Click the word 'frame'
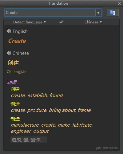123x154 pixels. (84, 110)
